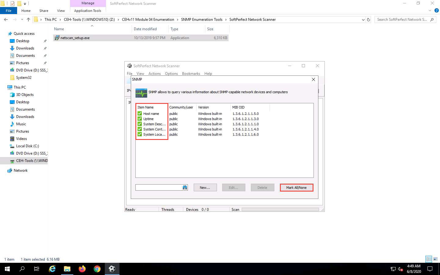Select MIB OID 1.3.6.1.2.1.1.5.0 cell
The height and width of the screenshot is (275, 440).
(x=246, y=114)
